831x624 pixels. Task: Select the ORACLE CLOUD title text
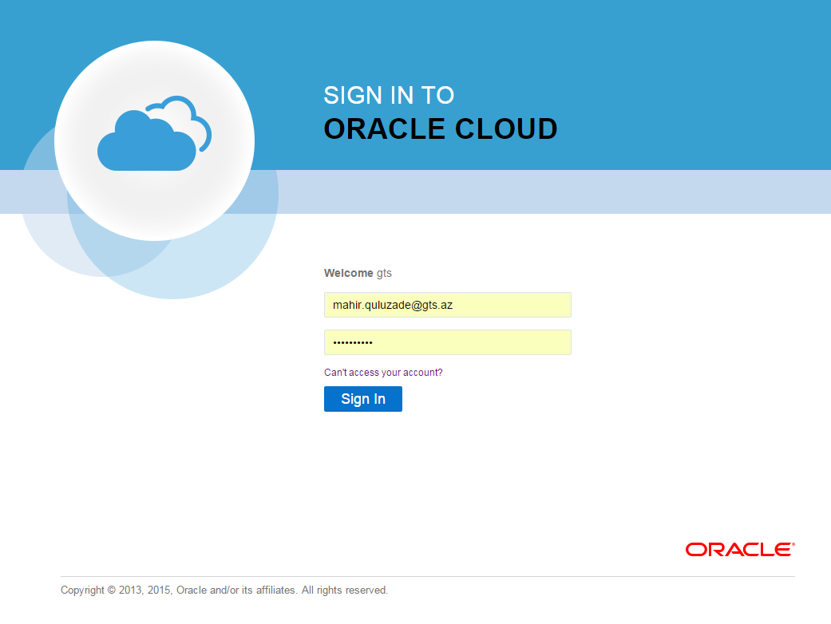coord(440,128)
